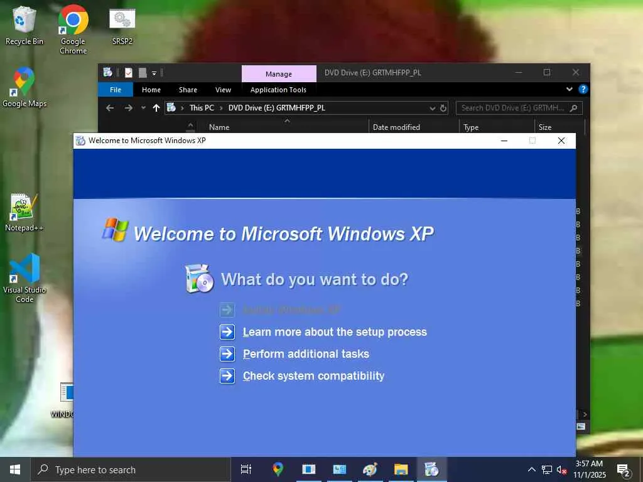Image resolution: width=643 pixels, height=482 pixels.
Task: Open Google Chrome desktop shortcut
Action: 73,29
